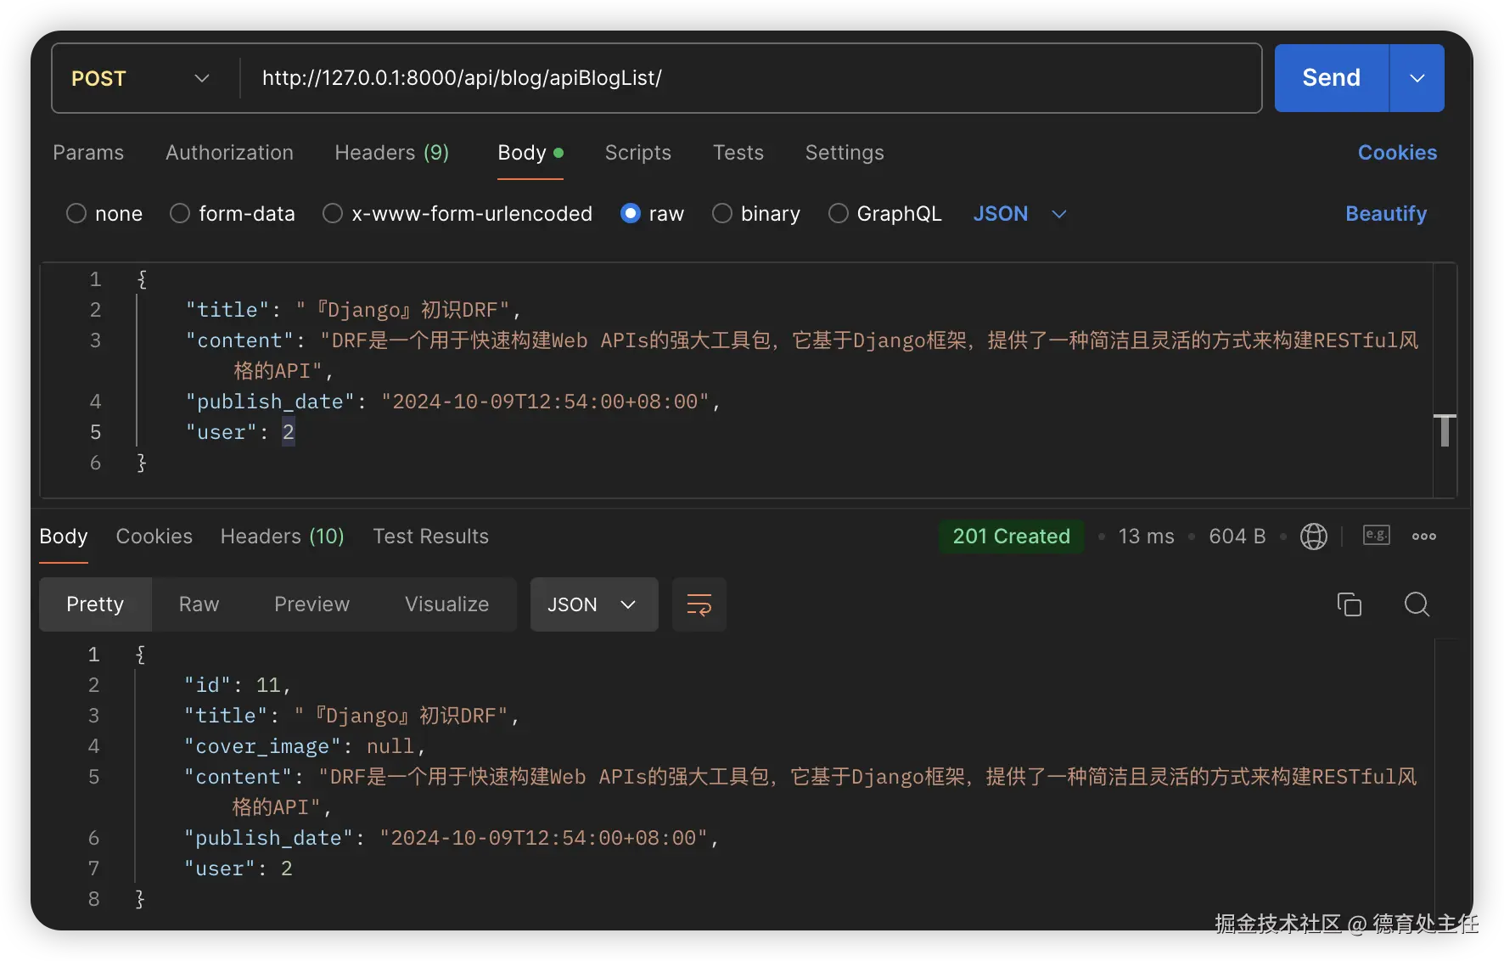1504x961 pixels.
Task: Open the response JSON format dropdown
Action: coord(594,604)
